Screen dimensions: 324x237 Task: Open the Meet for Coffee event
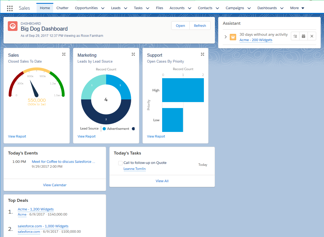click(64, 162)
